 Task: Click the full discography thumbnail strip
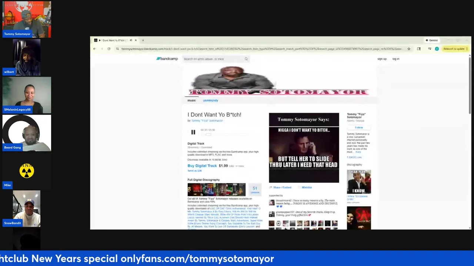point(216,190)
